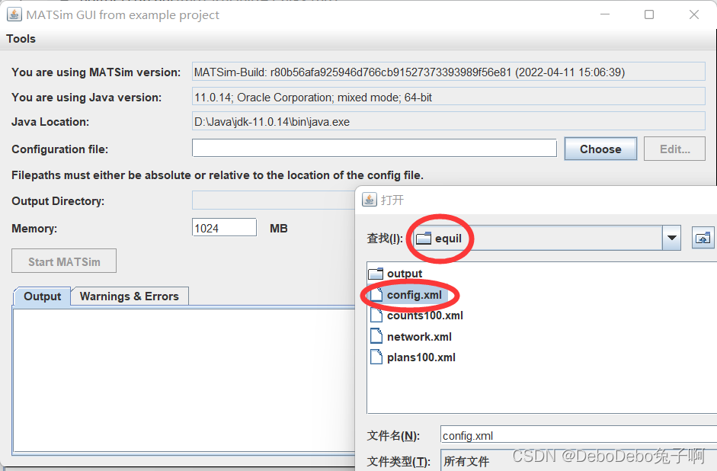Click the equil folder icon in combo box
Image resolution: width=717 pixels, height=471 pixels.
point(424,239)
